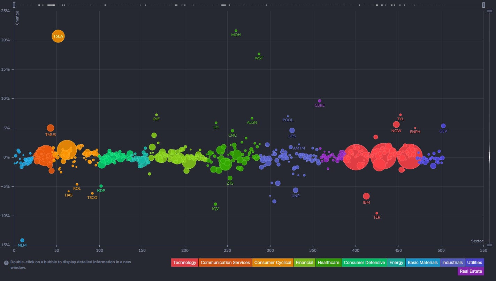Click the lower handle of the vertical zoom slider
Viewport: 496px width, 281px height.
[489, 245]
